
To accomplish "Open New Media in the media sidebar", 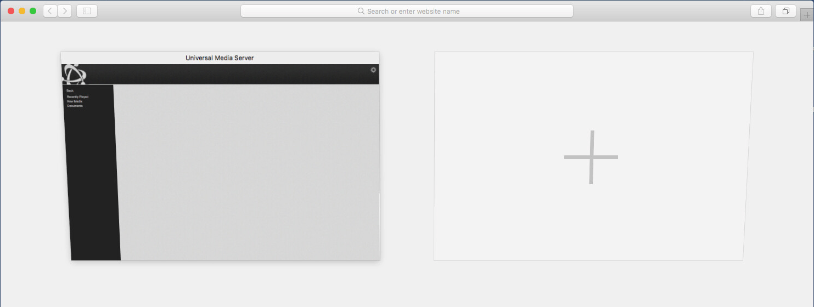I will point(75,101).
